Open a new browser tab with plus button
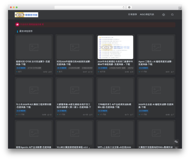The height and width of the screenshot is (160, 190). click(x=180, y=8)
